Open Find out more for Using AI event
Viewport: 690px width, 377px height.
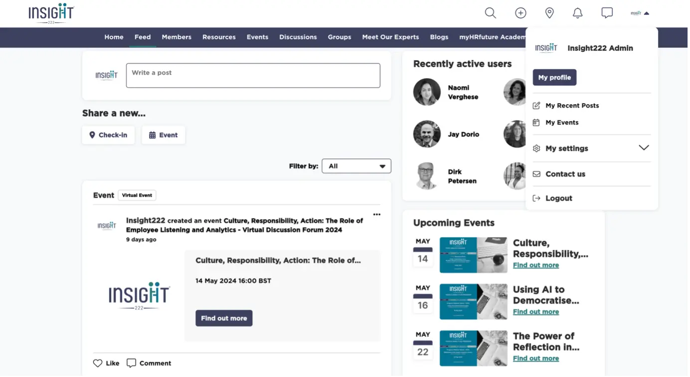click(x=536, y=312)
